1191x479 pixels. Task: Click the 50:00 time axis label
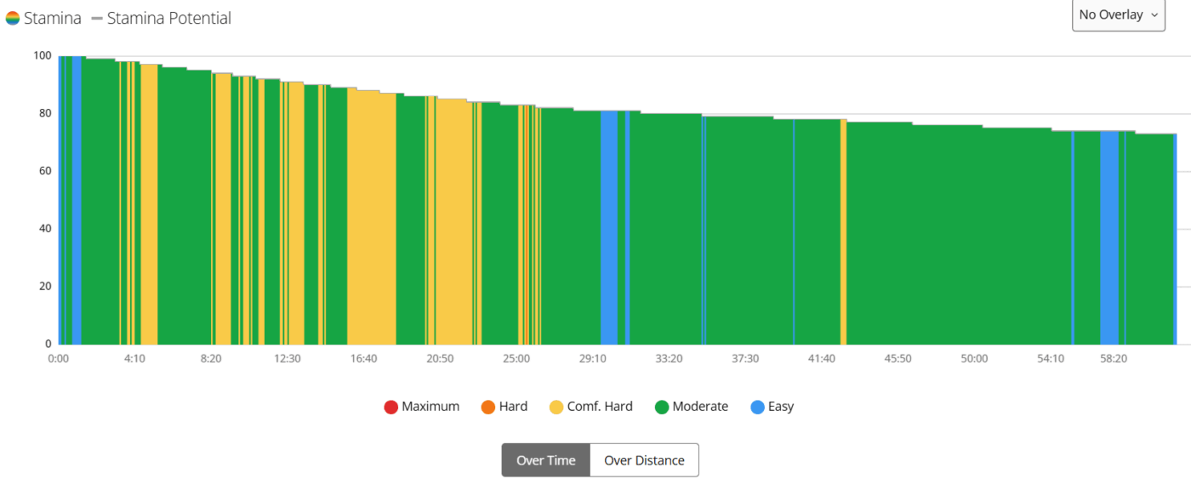tap(975, 358)
